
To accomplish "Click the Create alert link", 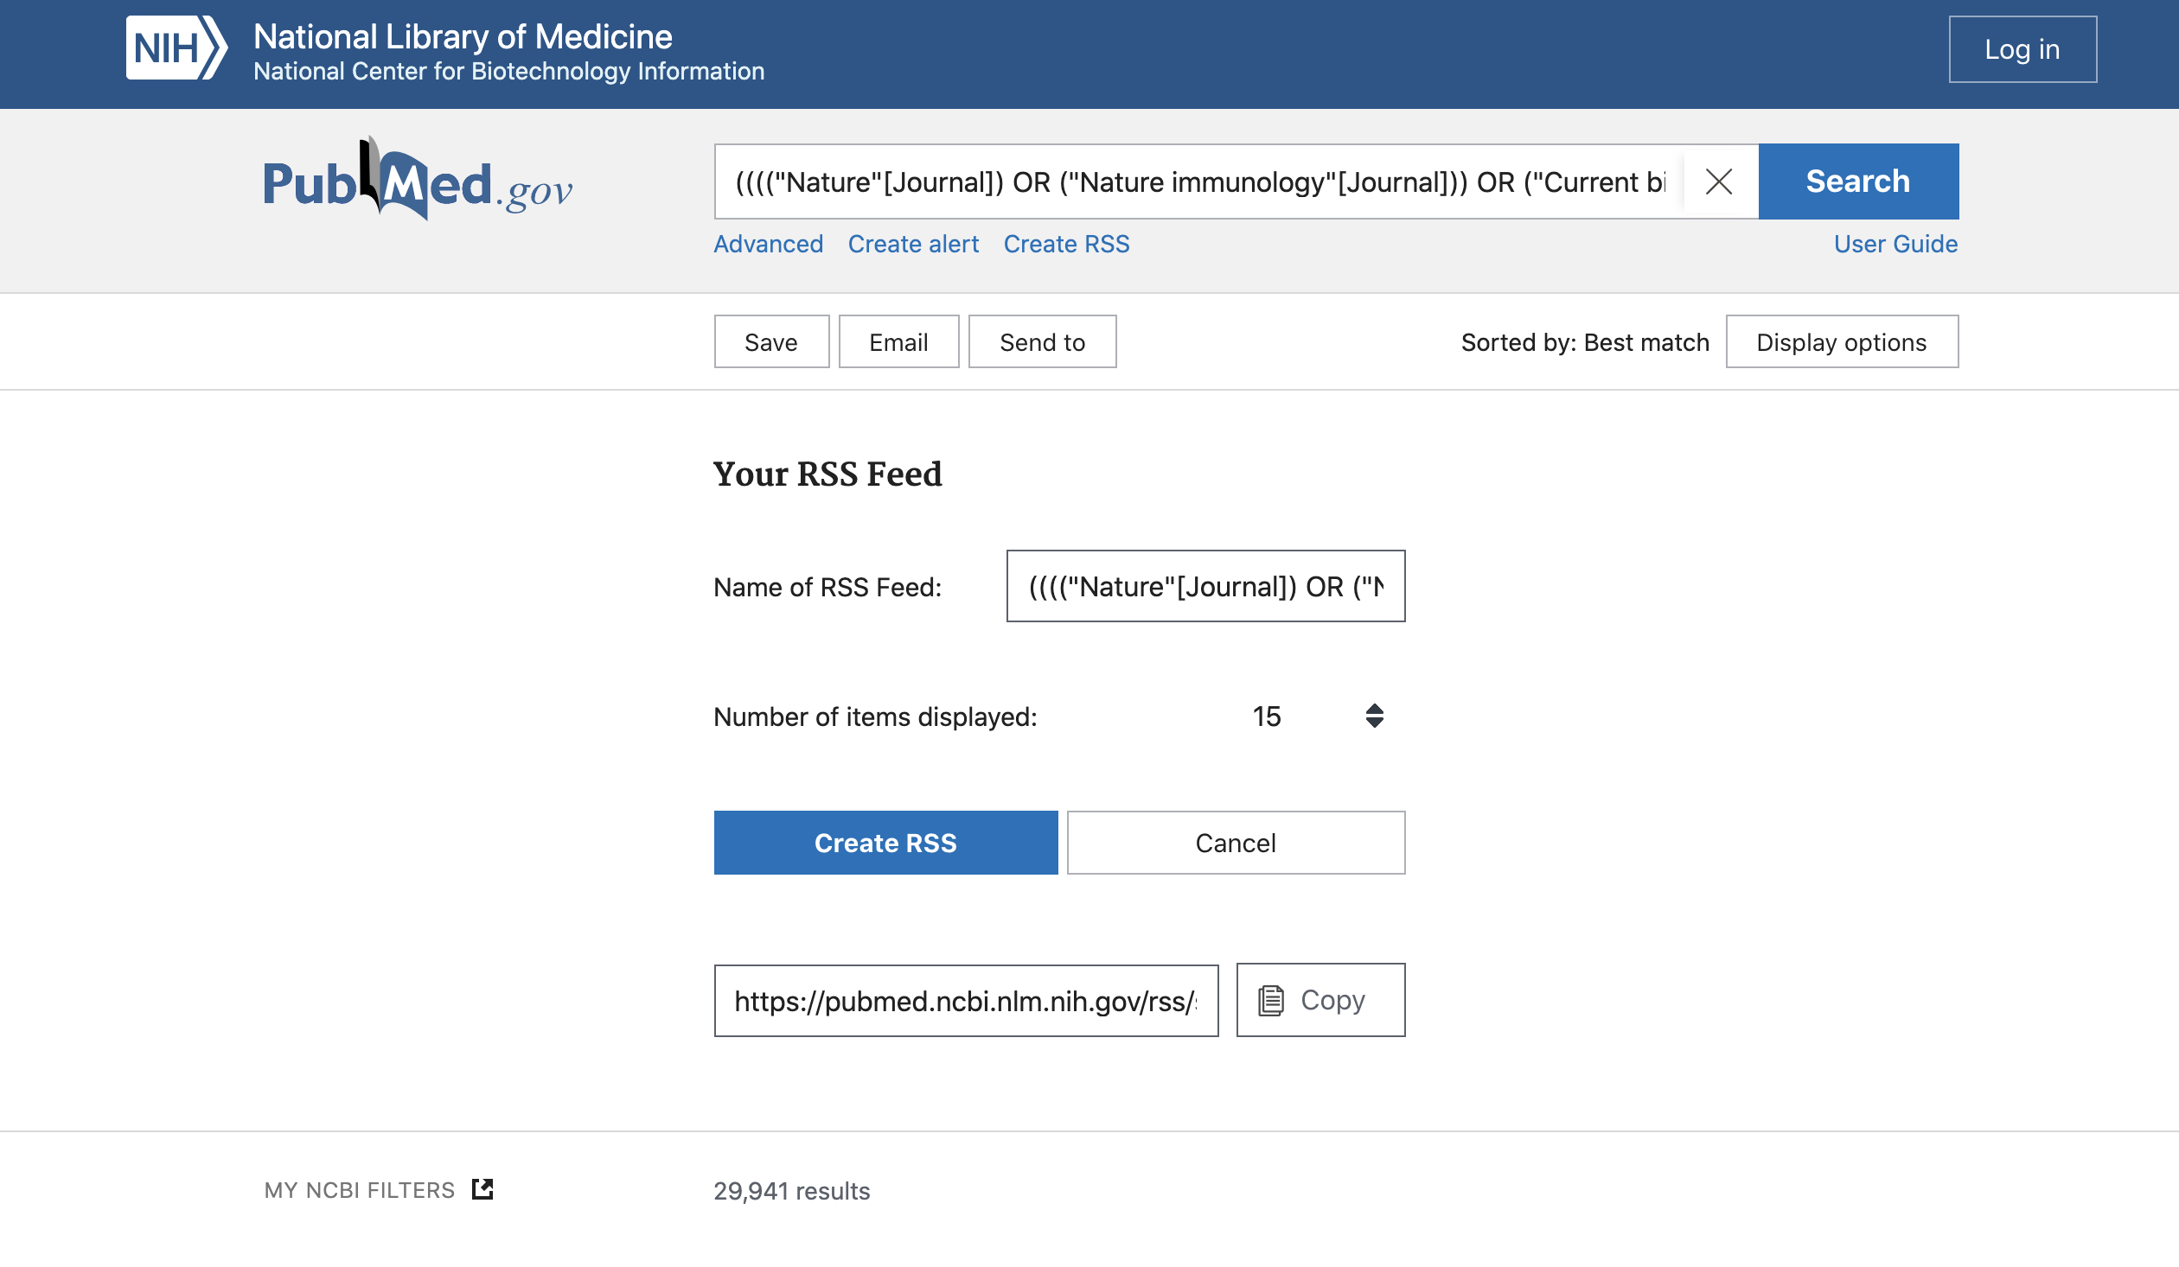I will point(913,244).
